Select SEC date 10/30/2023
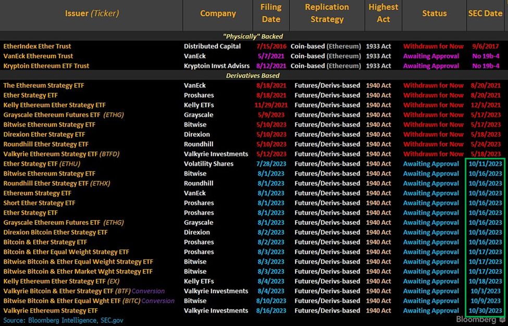The width and height of the screenshot is (508, 326). (485, 310)
